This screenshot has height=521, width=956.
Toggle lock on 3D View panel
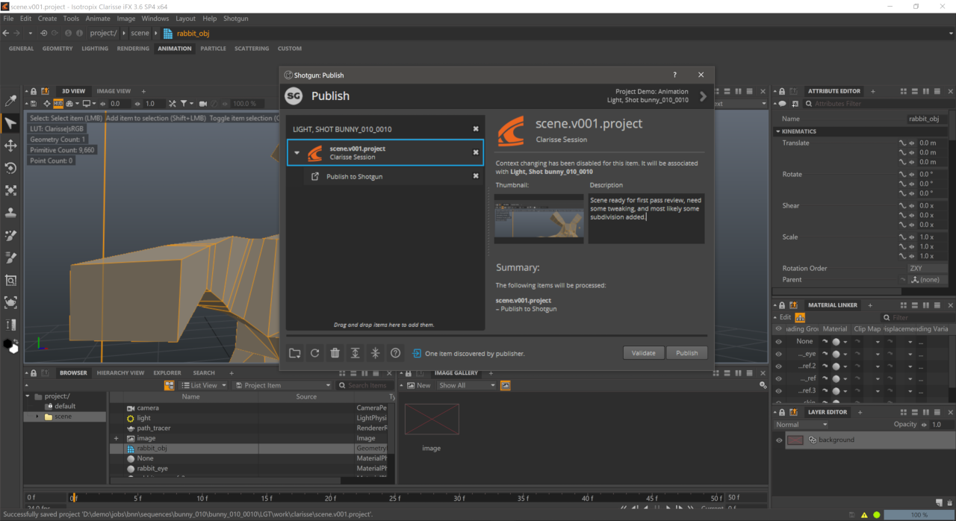pos(34,91)
